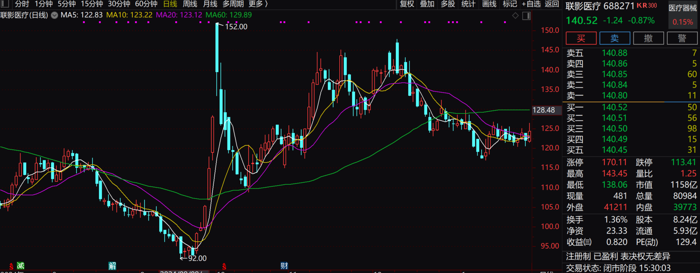Viewport: 700px width, 273px height.
Task: Switch to the 月线 monthly tab
Action: click(x=210, y=4)
